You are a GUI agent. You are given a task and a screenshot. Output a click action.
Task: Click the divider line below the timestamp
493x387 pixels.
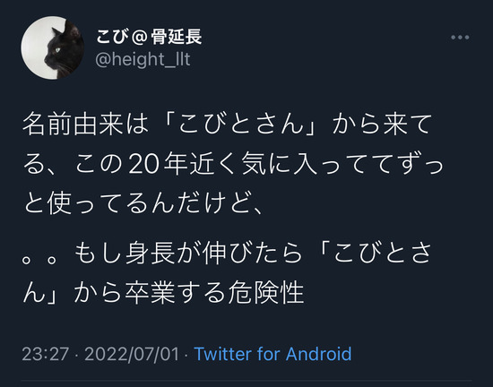pos(246,381)
